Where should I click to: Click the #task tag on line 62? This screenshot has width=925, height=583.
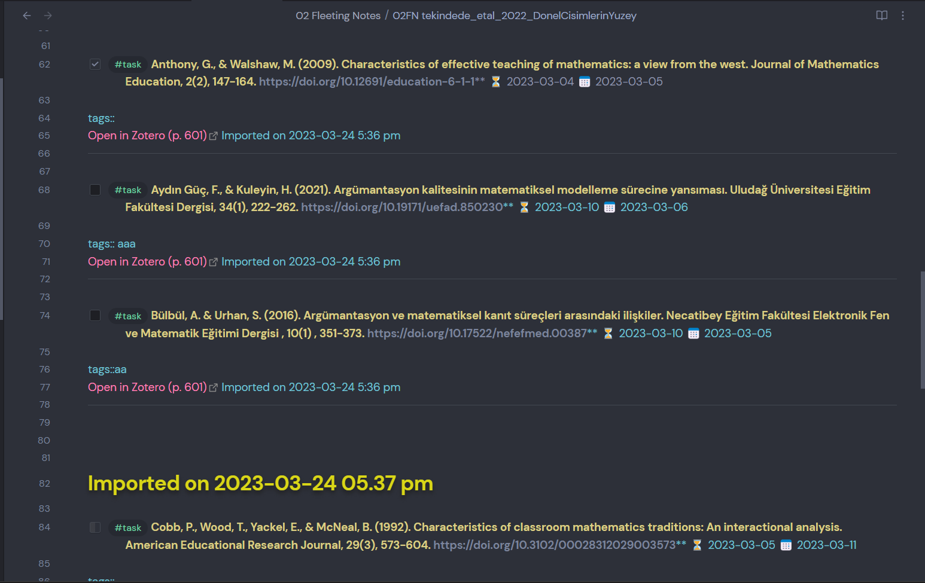pos(127,63)
